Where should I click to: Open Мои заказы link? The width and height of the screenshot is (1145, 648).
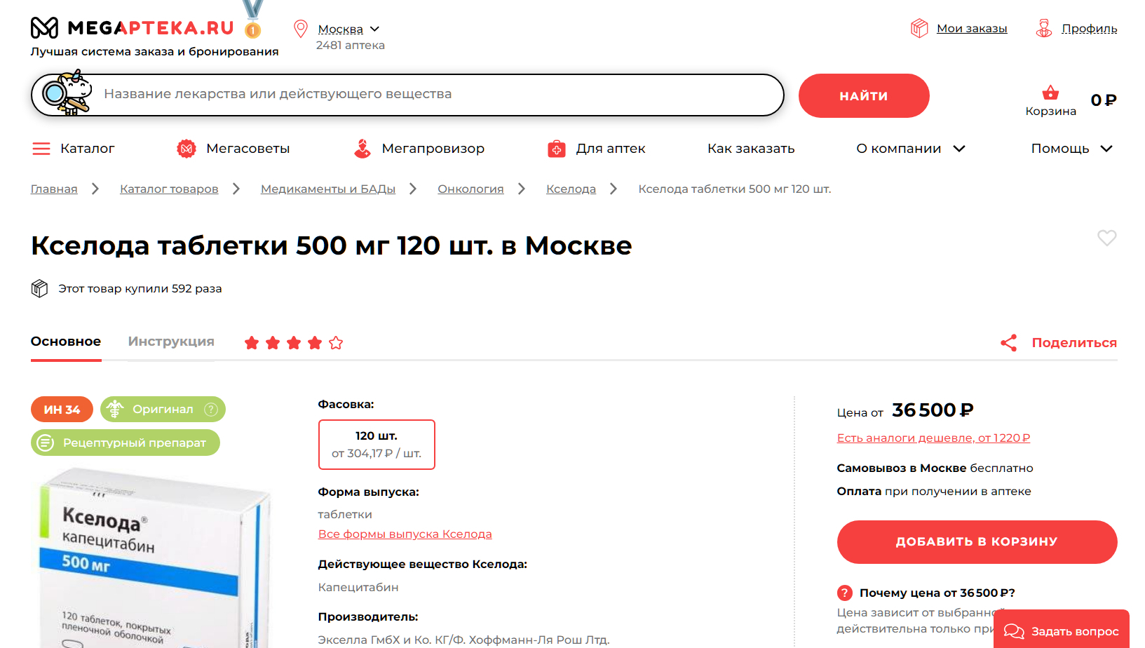point(972,28)
